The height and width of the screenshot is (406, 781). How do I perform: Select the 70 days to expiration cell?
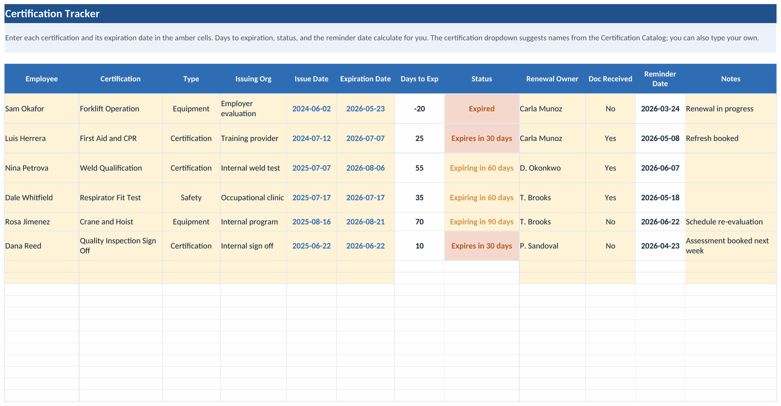419,222
